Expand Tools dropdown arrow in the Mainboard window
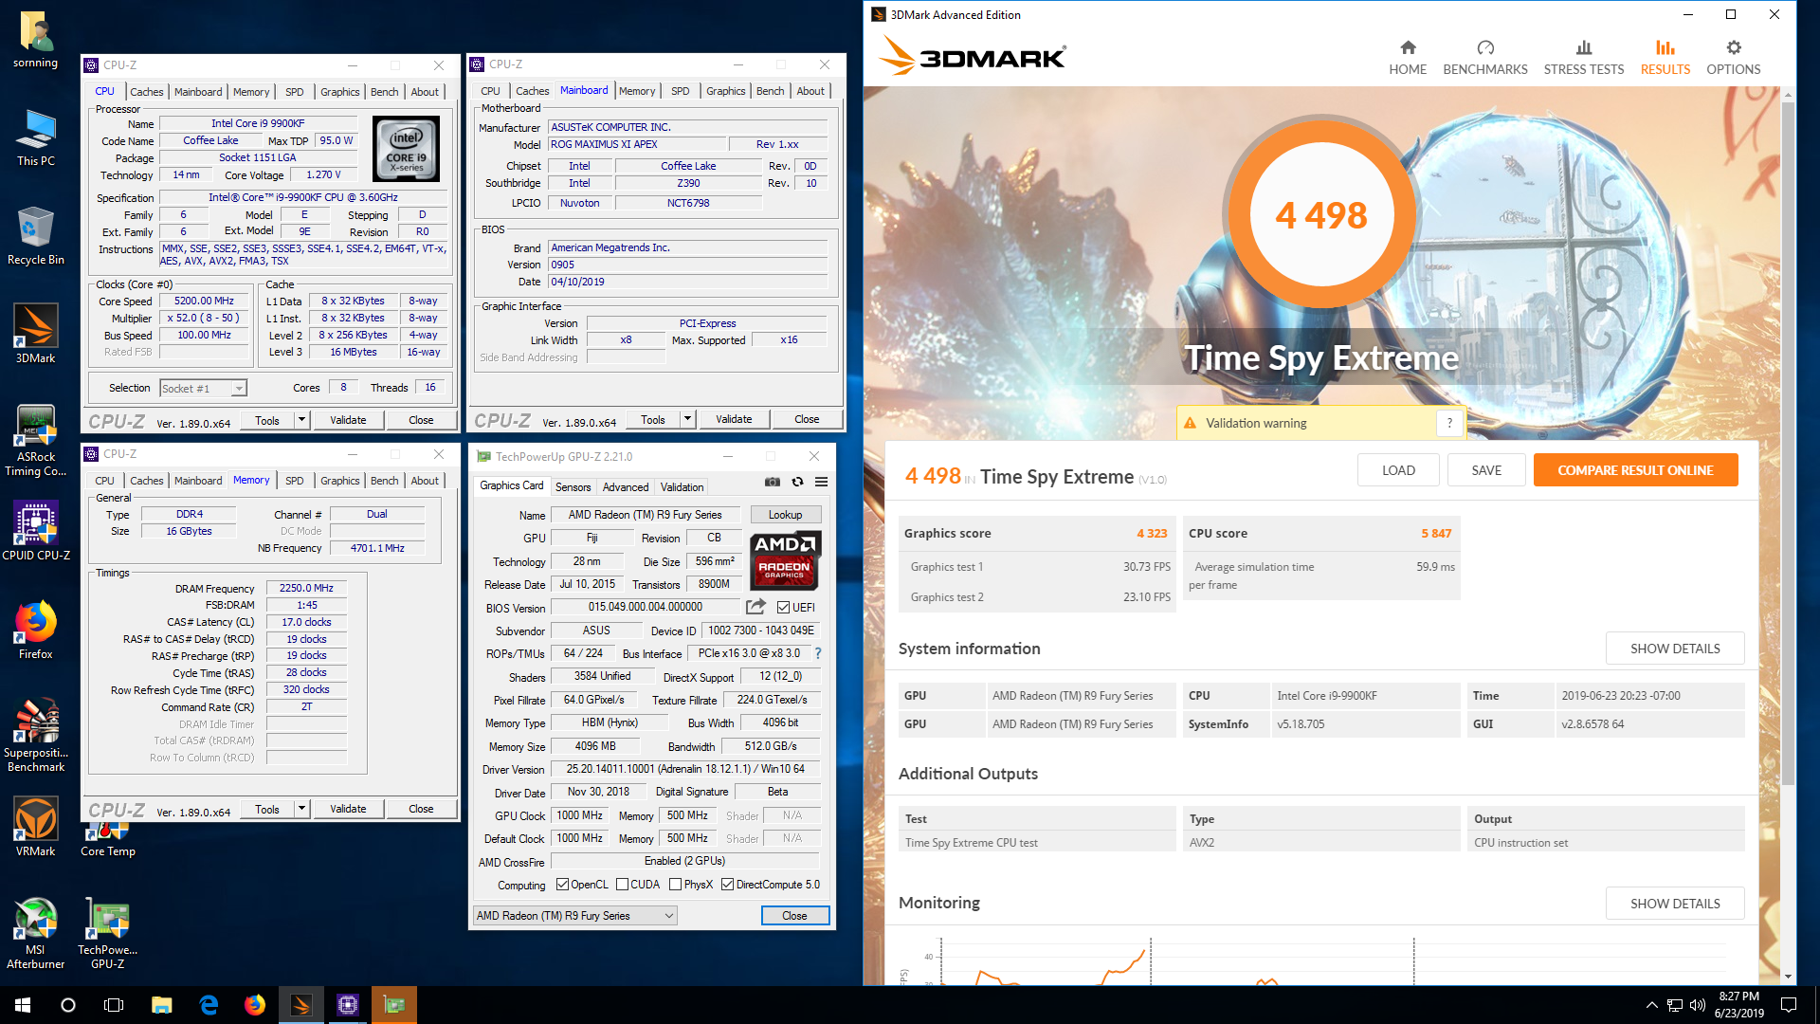This screenshot has height=1024, width=1820. click(687, 419)
